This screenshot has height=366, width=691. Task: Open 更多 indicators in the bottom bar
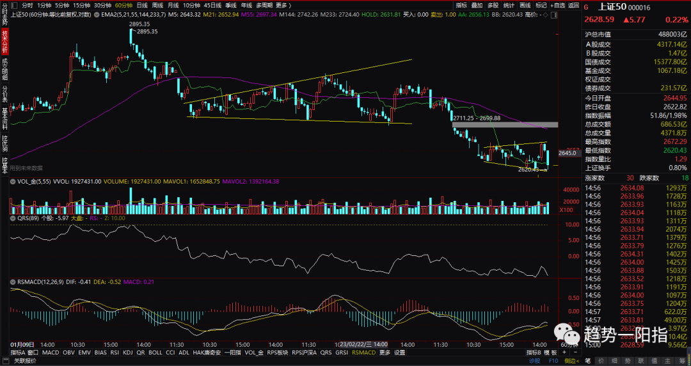point(385,353)
